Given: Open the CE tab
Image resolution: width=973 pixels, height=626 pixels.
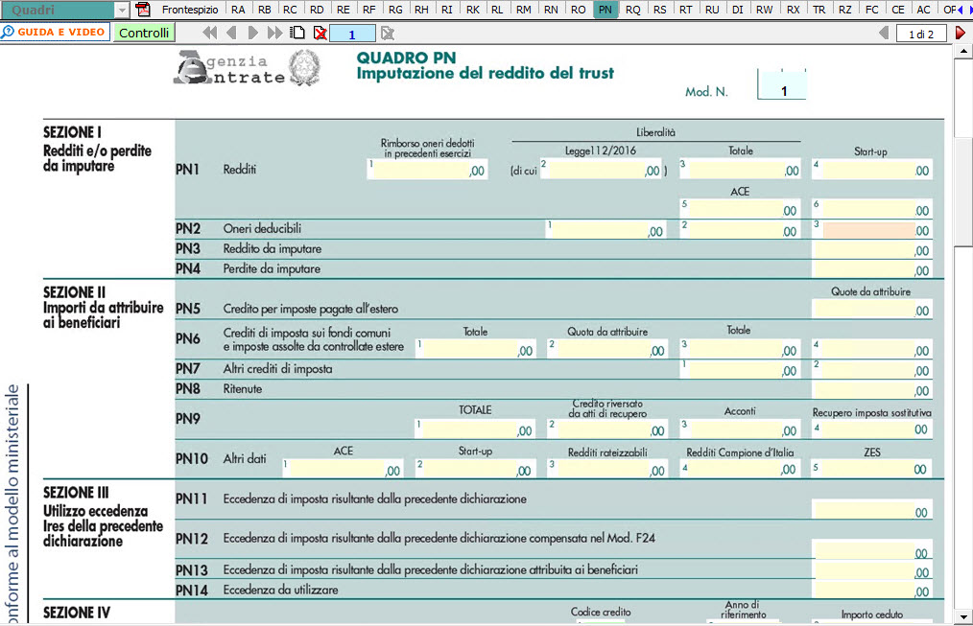Looking at the screenshot, I should pos(898,10).
